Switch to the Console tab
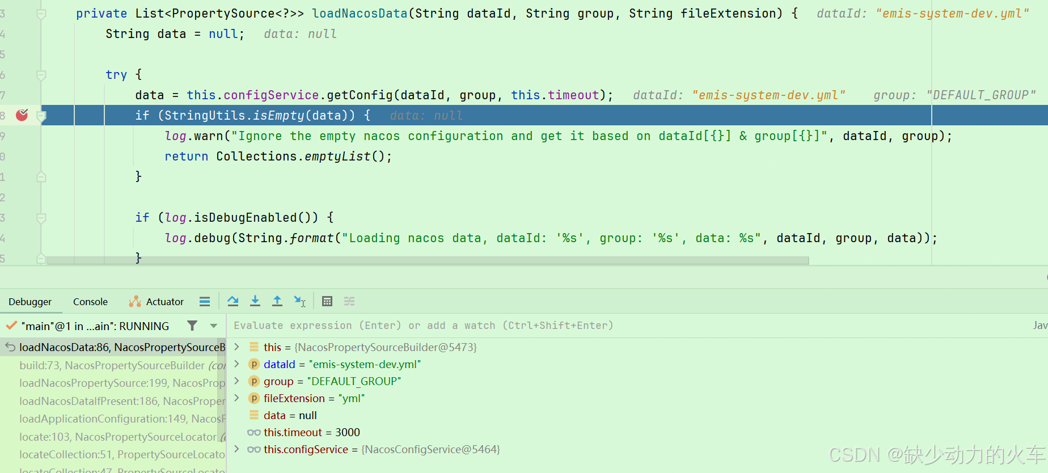 [x=90, y=302]
